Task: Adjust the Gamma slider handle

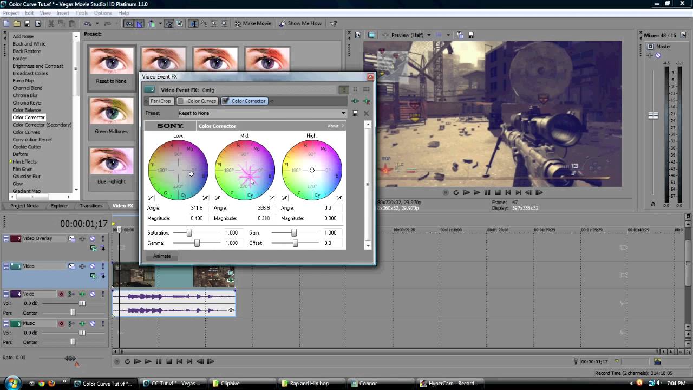Action: tap(197, 243)
